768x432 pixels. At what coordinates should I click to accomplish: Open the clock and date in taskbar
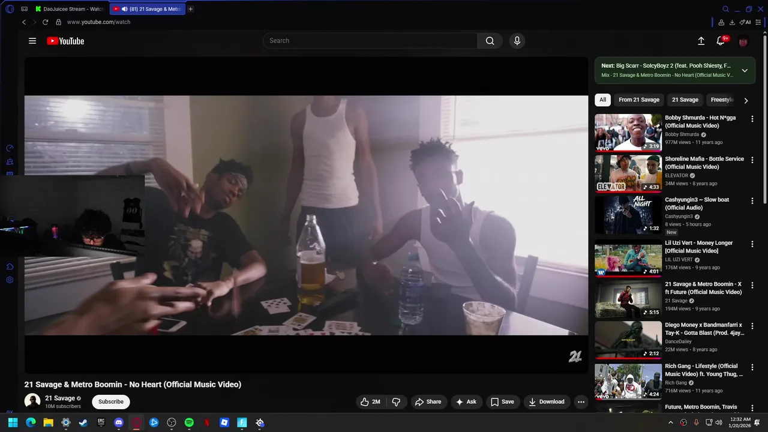[740, 422]
